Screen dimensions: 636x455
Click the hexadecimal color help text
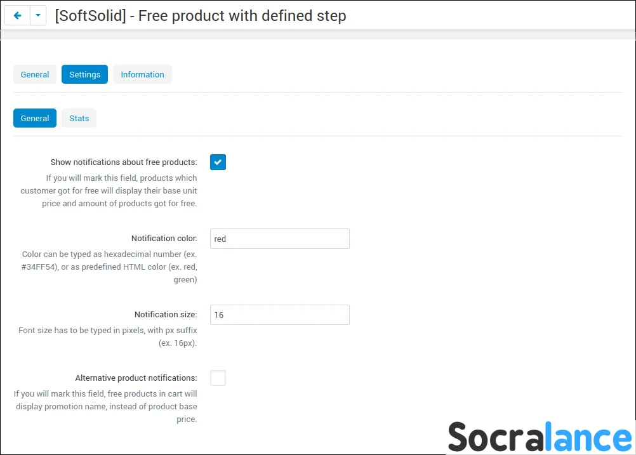tap(109, 267)
